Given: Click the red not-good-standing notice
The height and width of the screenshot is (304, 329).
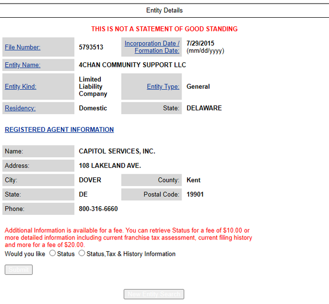Looking at the screenshot, I should 164,29.
